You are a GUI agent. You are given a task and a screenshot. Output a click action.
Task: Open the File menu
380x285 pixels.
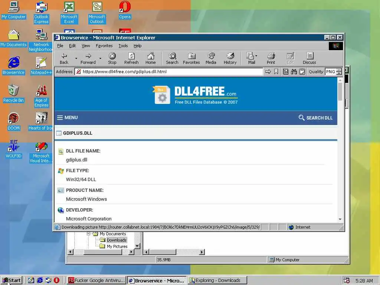point(60,46)
